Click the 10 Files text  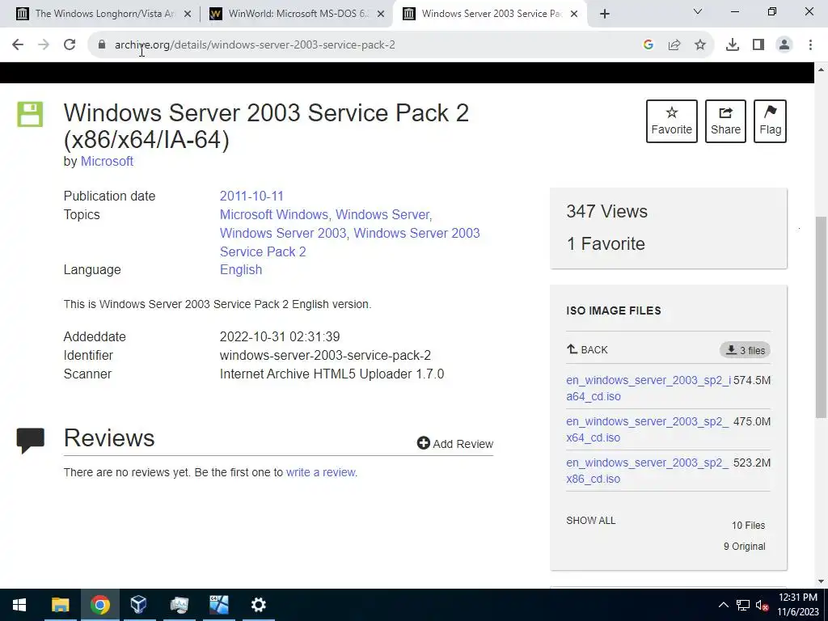pos(748,526)
